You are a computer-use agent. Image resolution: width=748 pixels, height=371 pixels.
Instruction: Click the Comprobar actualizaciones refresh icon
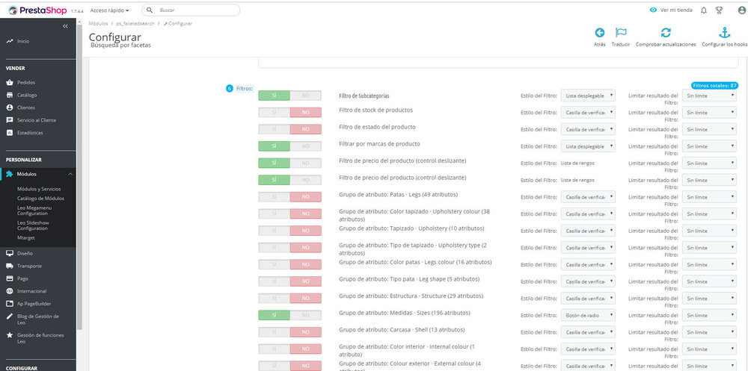pyautogui.click(x=666, y=32)
